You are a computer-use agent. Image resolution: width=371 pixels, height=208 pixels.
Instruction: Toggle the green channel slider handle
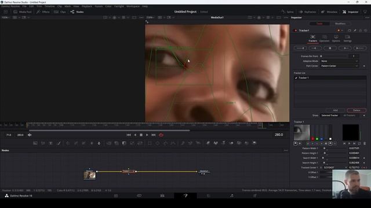click(317, 139)
